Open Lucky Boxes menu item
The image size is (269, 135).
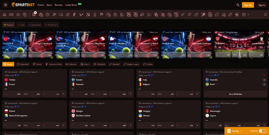(x=71, y=5)
